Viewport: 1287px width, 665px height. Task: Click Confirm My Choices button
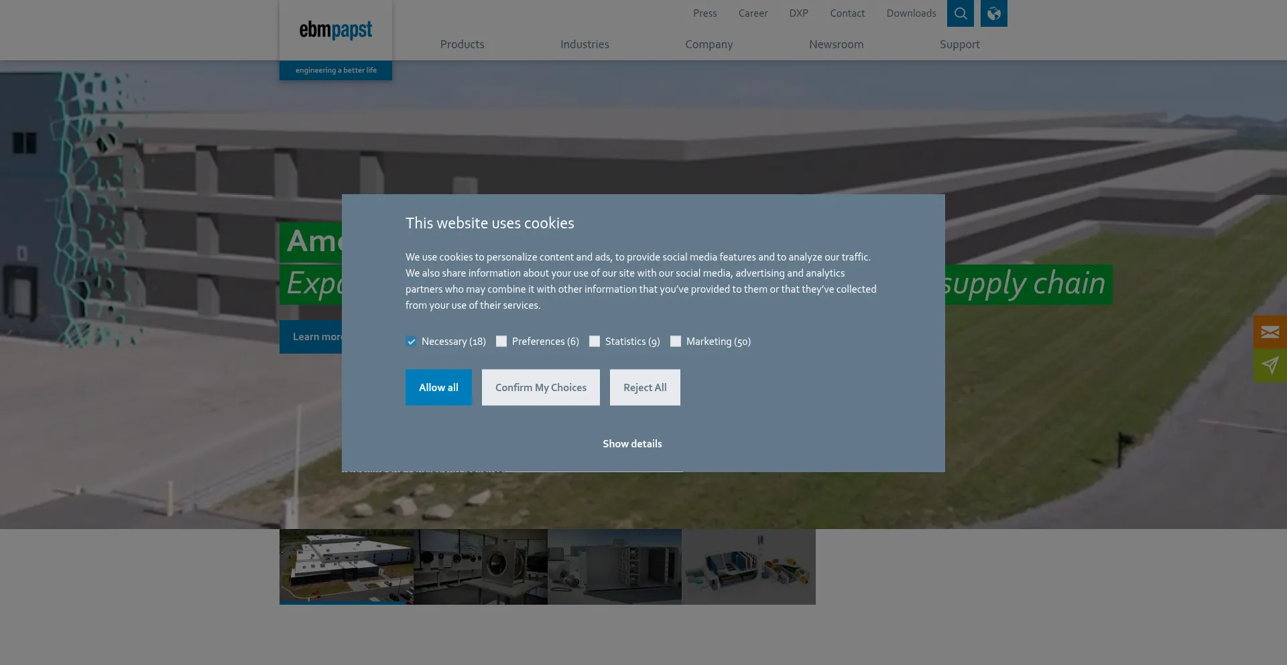541,388
